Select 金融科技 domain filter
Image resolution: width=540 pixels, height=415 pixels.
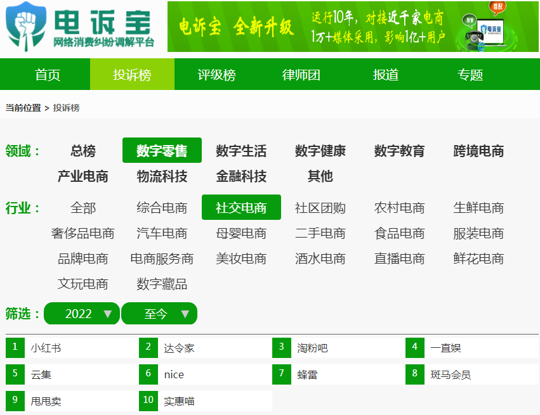241,176
